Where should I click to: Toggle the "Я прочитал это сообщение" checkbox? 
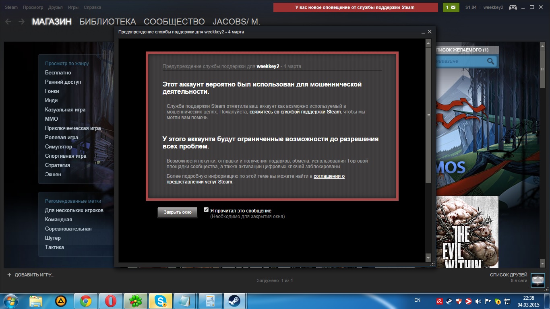point(206,210)
